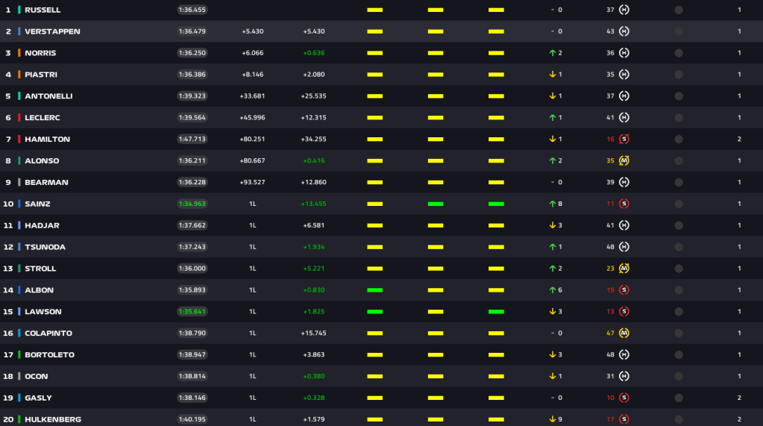Select driver name NORRIS
This screenshot has width=763, height=426.
tap(40, 52)
